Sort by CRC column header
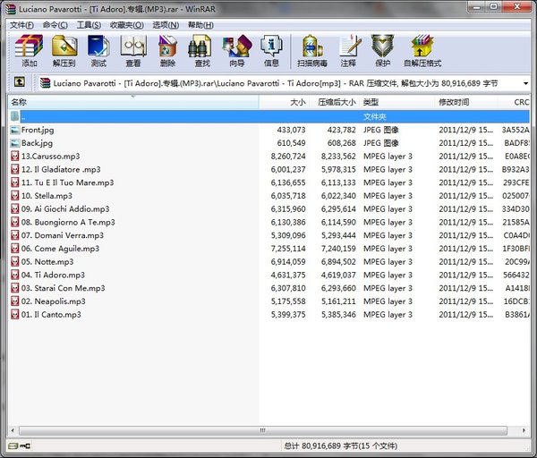 point(514,102)
